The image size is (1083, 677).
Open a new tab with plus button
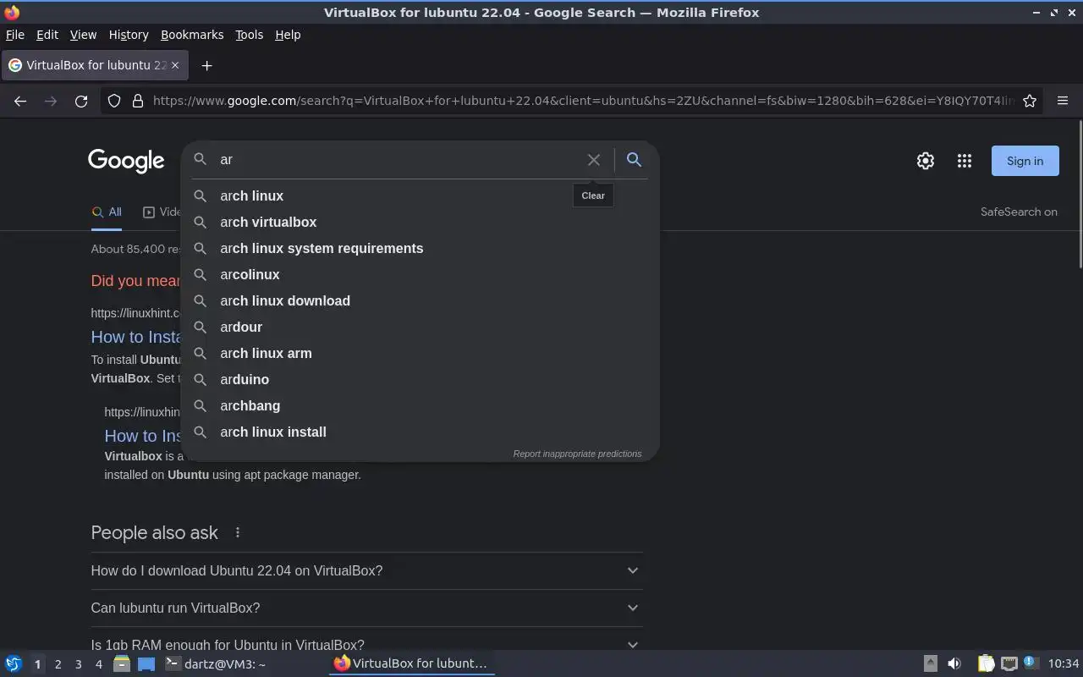(206, 65)
